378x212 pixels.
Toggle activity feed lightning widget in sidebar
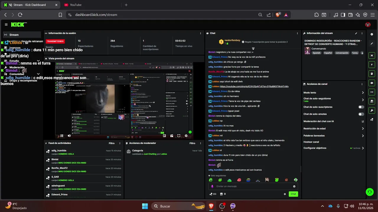point(372,64)
